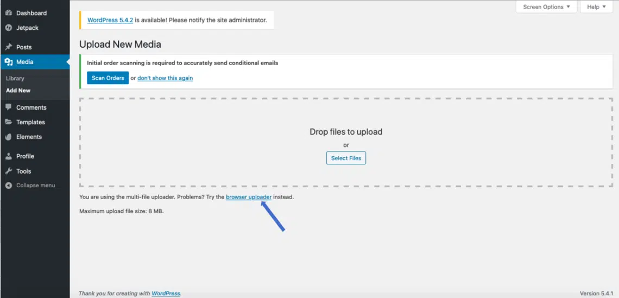Click the don't show this again link
Viewport: 619px width, 298px height.
(x=165, y=78)
